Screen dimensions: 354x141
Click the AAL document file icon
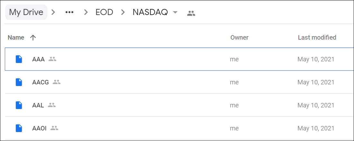pyautogui.click(x=19, y=105)
